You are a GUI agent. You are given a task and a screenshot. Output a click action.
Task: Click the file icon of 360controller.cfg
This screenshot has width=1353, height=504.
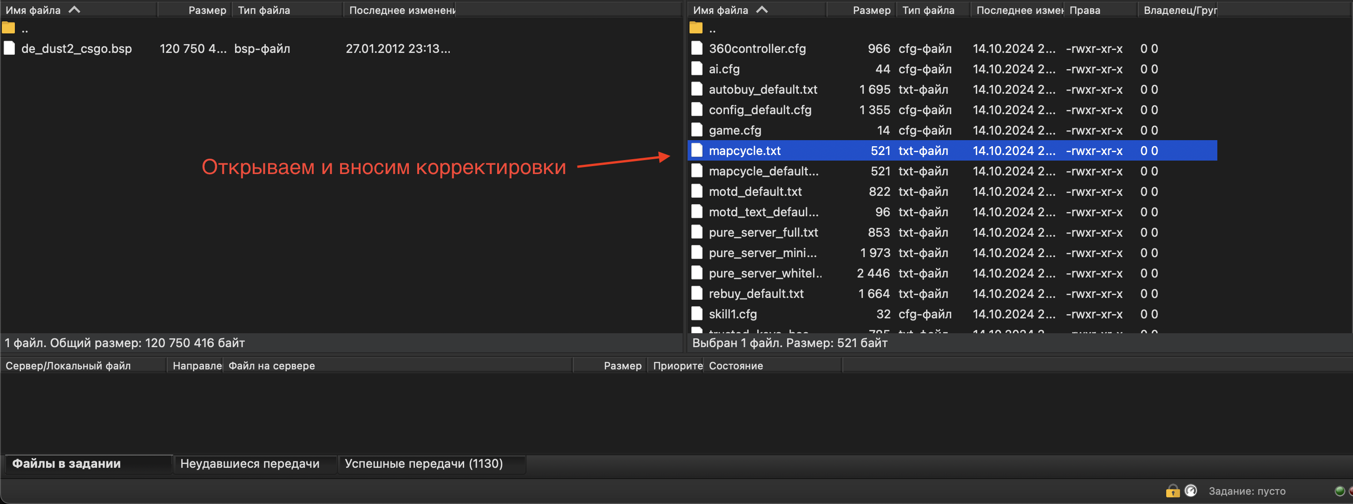696,48
